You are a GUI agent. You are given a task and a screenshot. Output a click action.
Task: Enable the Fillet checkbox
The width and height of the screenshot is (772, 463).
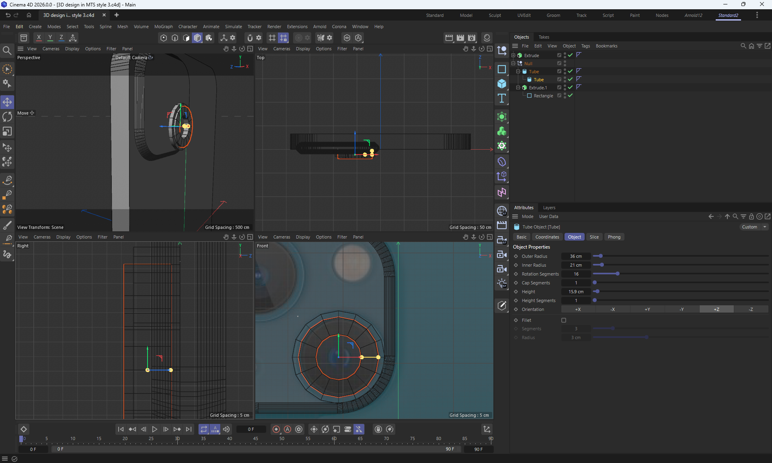click(564, 320)
